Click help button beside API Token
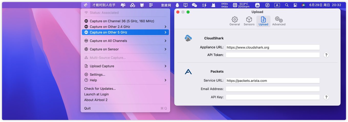The image size is (348, 122). (326, 55)
